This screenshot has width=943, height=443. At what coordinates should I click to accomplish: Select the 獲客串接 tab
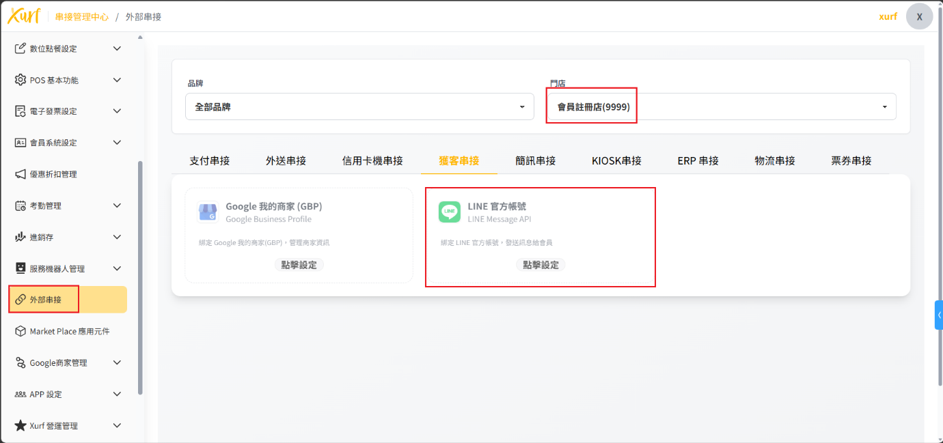click(459, 161)
